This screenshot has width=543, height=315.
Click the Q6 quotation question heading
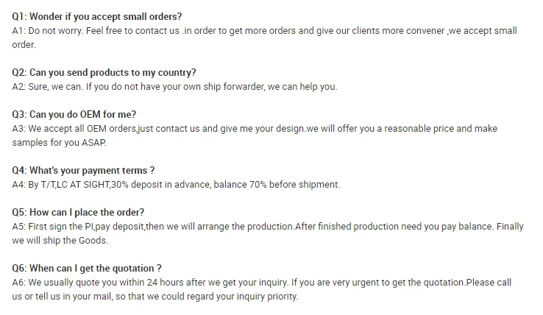pyautogui.click(x=87, y=268)
